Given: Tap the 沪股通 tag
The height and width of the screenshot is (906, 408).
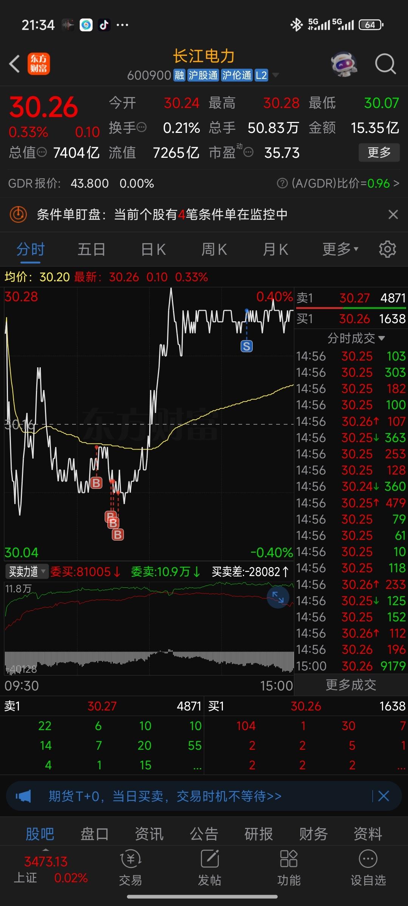Looking at the screenshot, I should pos(203,75).
